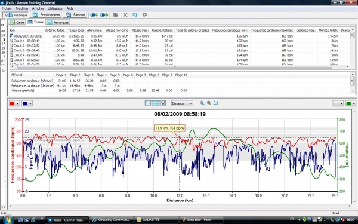Sort by the Temps total column header
The width and height of the screenshot is (358, 224).
coord(76,30)
